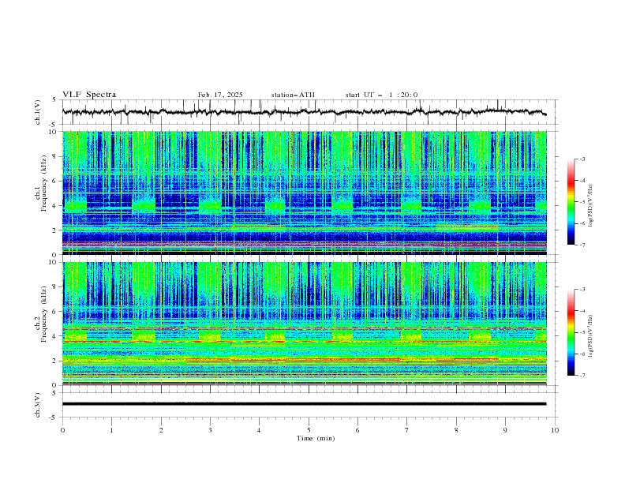
Task: Click the '-7' tick on ch.1 color bar
Action: [582, 245]
